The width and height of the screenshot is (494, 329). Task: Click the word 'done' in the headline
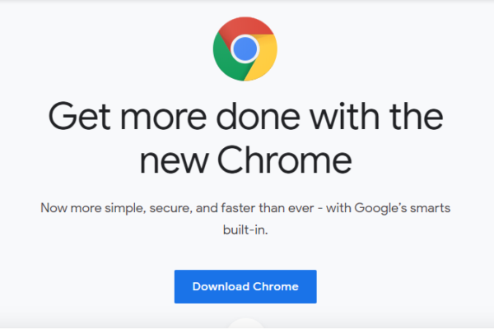pos(258,116)
